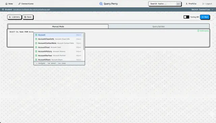Click the Switch Connection chevron arrow
Image resolution: width=216 pixels, height=123 pixels.
point(212,9)
